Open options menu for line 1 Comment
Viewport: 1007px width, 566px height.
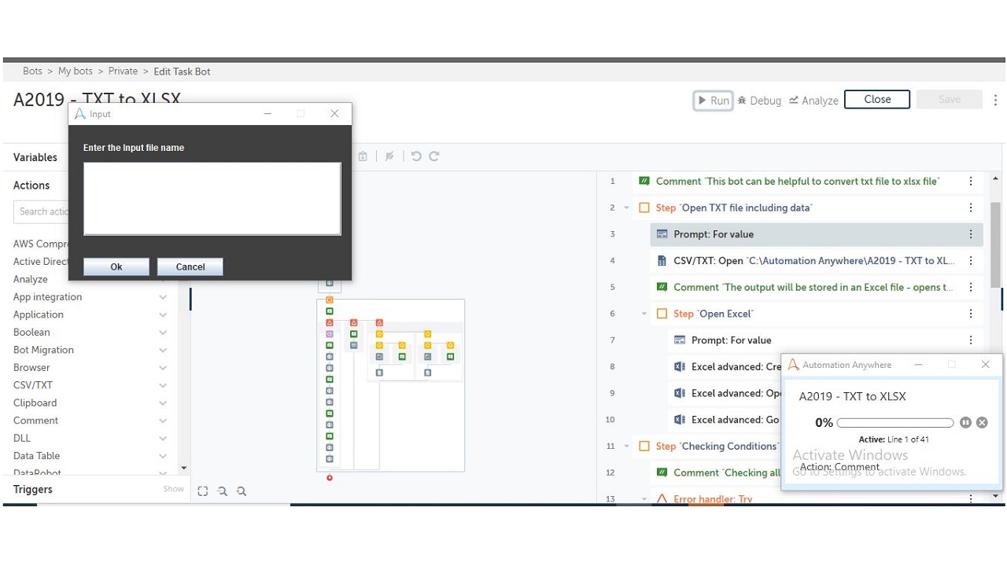coord(971,182)
